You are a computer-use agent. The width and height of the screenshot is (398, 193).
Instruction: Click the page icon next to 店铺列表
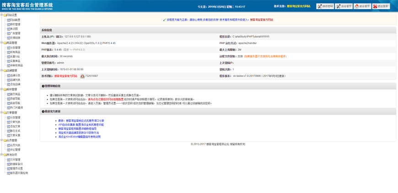pyautogui.click(x=8, y=80)
